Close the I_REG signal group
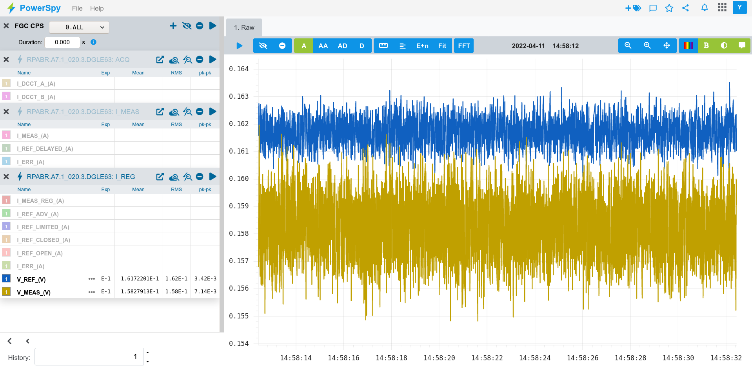 (x=6, y=177)
